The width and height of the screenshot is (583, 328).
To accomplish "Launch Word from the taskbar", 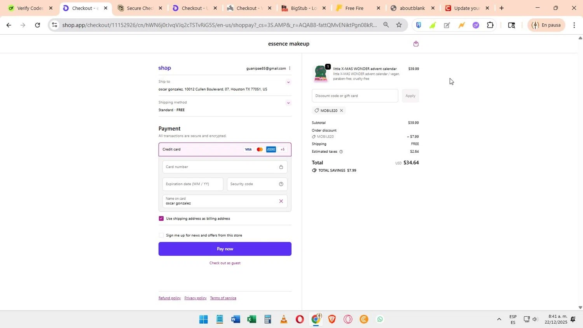I will click(x=236, y=319).
